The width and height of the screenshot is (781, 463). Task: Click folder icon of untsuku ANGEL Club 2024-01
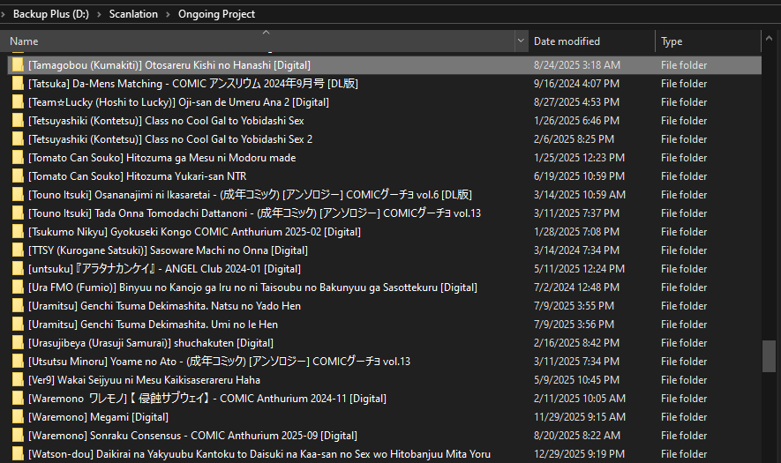click(x=18, y=268)
